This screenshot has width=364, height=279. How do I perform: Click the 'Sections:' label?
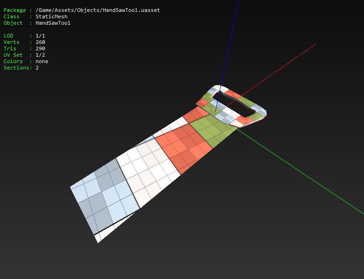coord(18,68)
